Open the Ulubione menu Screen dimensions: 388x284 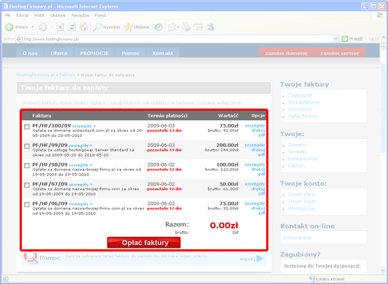(x=58, y=15)
